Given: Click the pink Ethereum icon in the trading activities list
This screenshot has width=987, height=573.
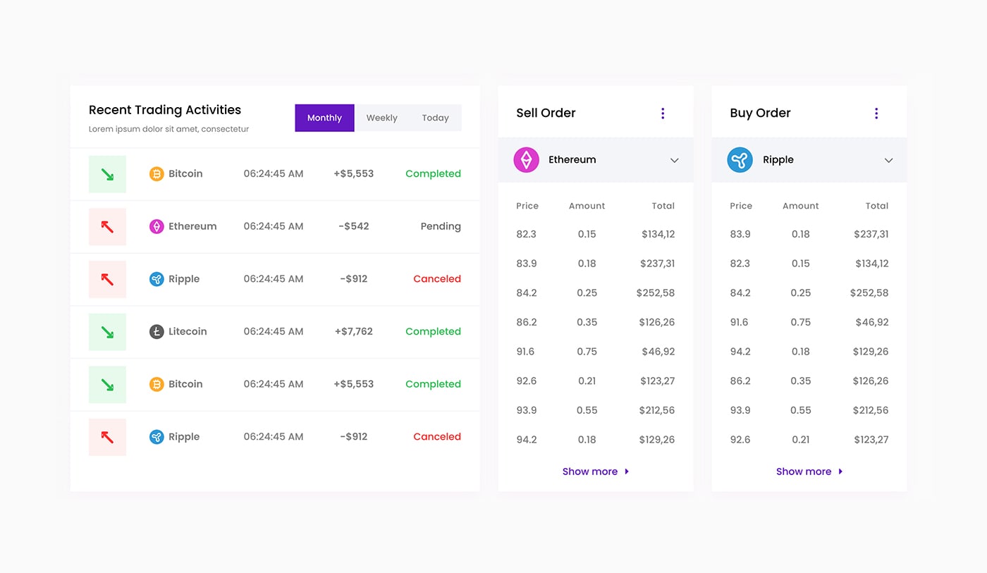Looking at the screenshot, I should coord(157,226).
